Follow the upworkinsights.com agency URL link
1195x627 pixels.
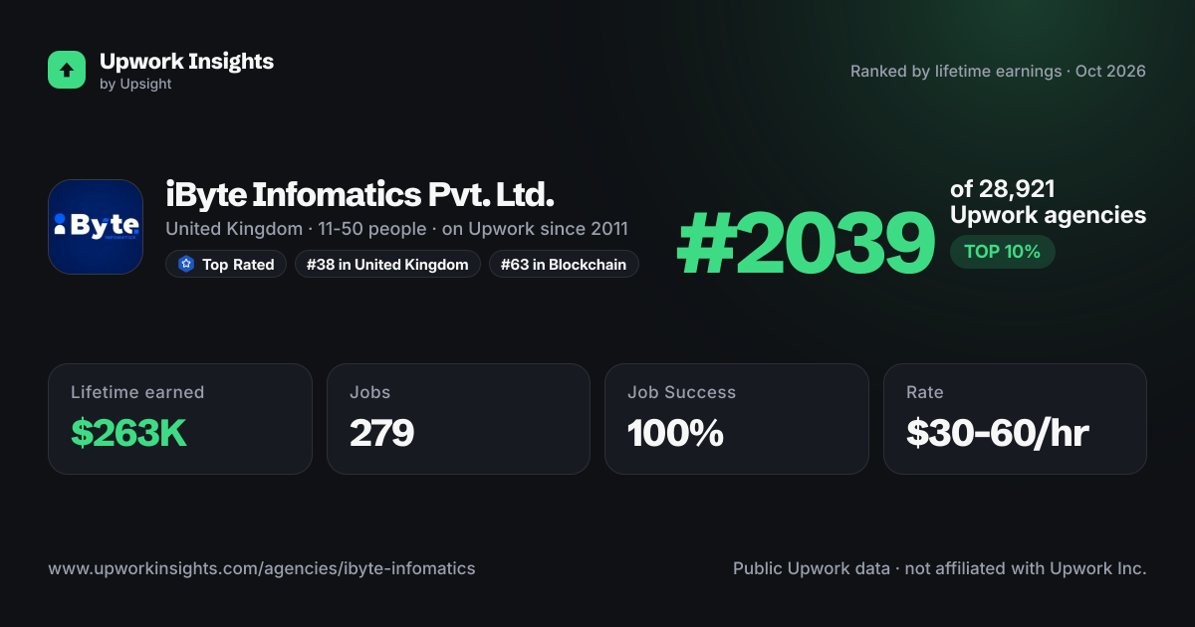(262, 569)
